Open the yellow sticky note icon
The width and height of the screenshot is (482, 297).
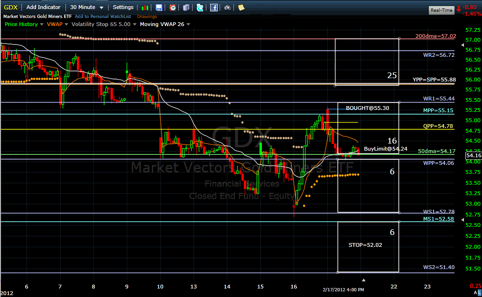[241, 8]
